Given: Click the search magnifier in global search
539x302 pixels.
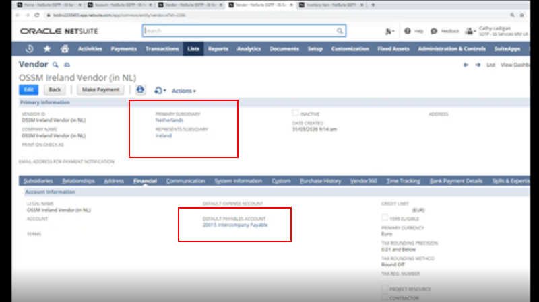Looking at the screenshot, I should 340,31.
